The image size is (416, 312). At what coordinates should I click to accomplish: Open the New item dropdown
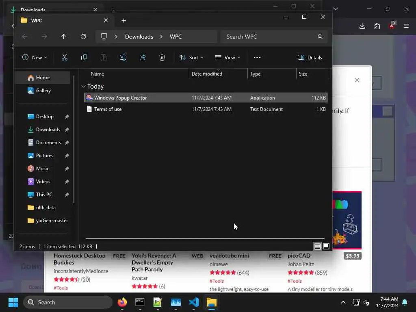[x=35, y=57]
